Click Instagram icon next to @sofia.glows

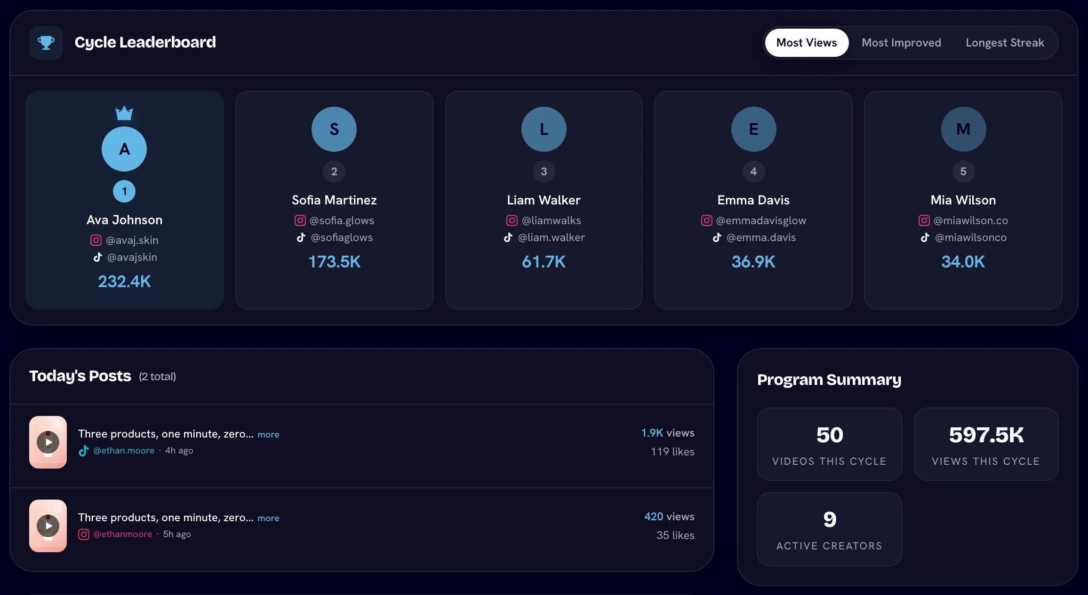coord(300,220)
